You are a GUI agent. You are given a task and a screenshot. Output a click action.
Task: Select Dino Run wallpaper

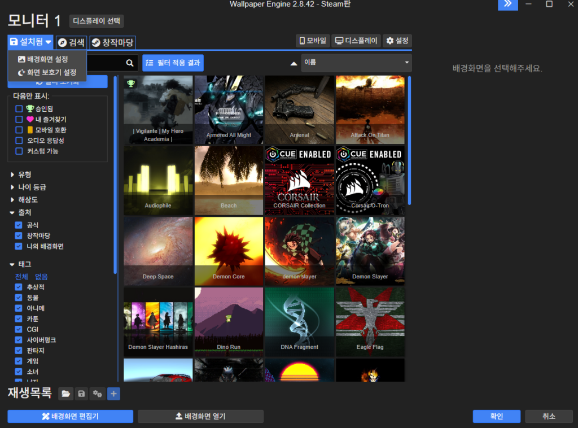pos(229,322)
